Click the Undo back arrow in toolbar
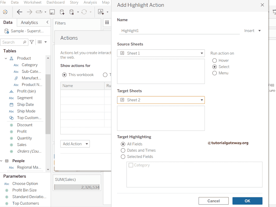This screenshot has width=276, height=207. pyautogui.click(x=19, y=12)
